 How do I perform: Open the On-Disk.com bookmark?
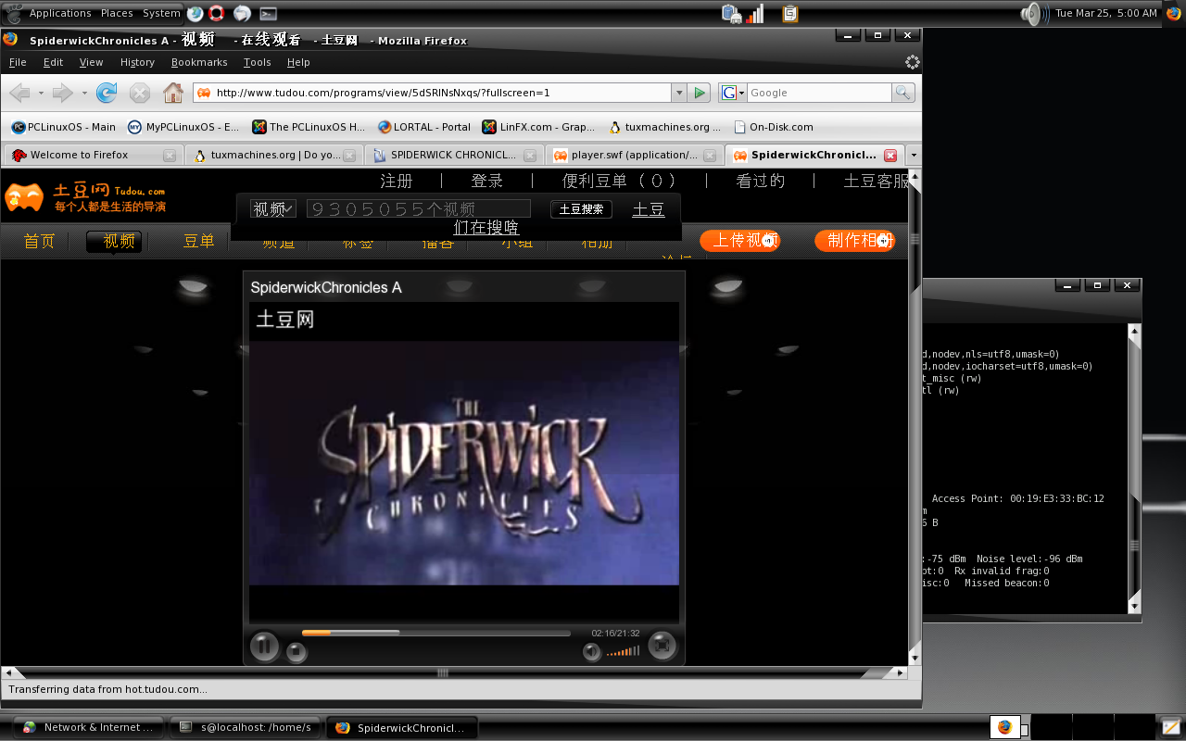(774, 127)
